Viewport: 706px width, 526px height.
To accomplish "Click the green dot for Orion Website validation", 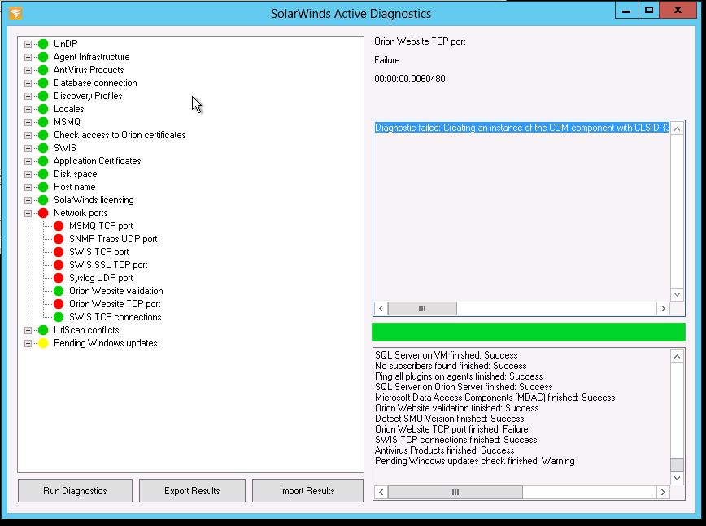I will pyautogui.click(x=59, y=291).
